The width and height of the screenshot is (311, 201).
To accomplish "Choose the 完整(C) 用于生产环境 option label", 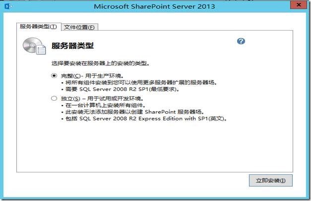I will 92,76.
